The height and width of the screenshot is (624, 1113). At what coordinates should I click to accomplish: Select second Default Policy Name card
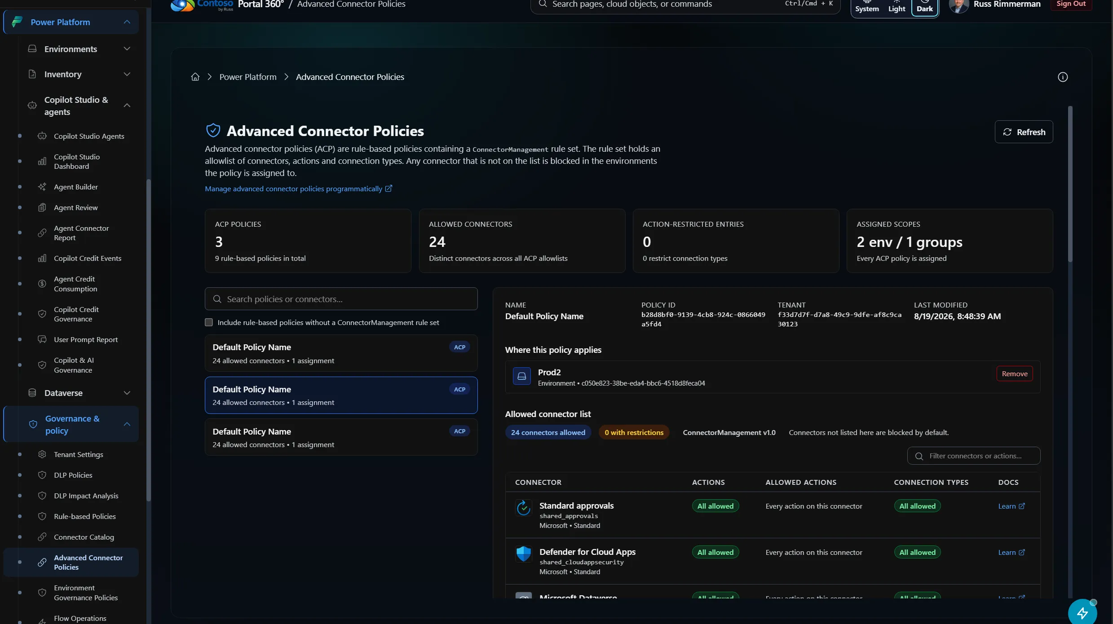point(341,395)
